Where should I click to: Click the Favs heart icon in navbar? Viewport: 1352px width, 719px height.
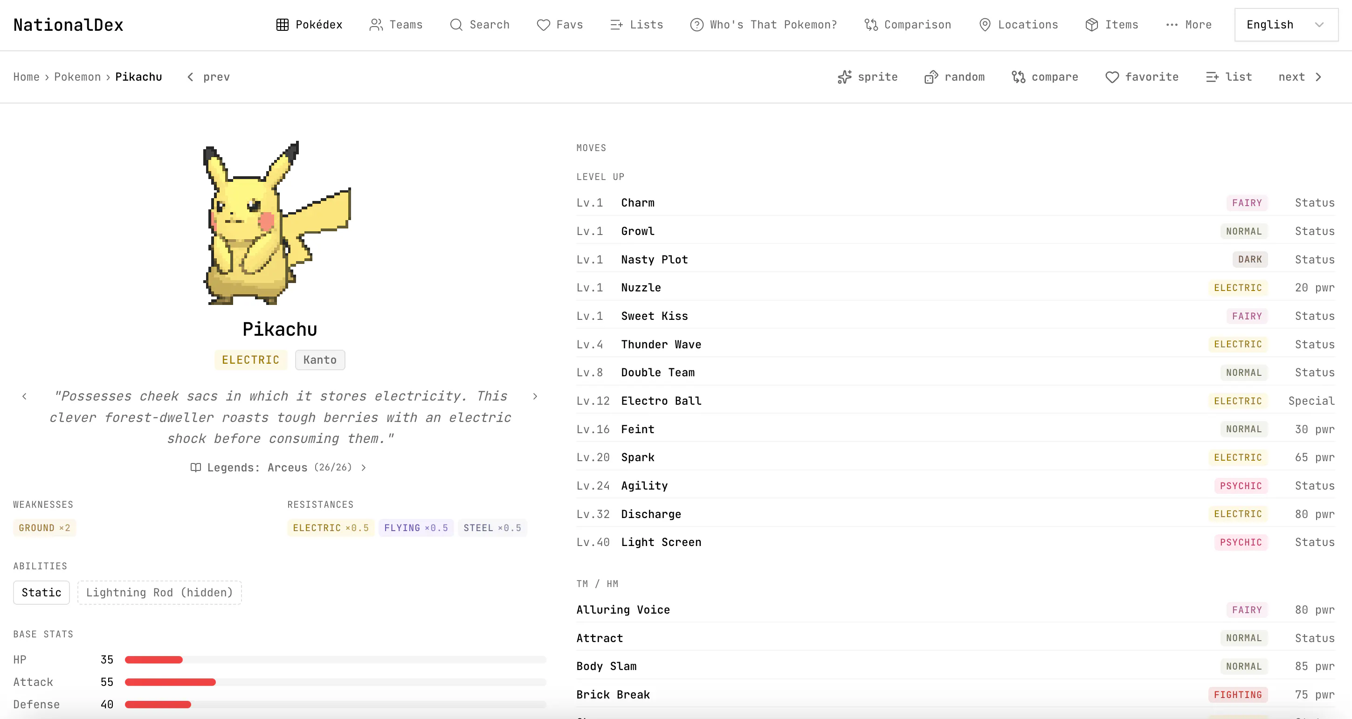543,25
